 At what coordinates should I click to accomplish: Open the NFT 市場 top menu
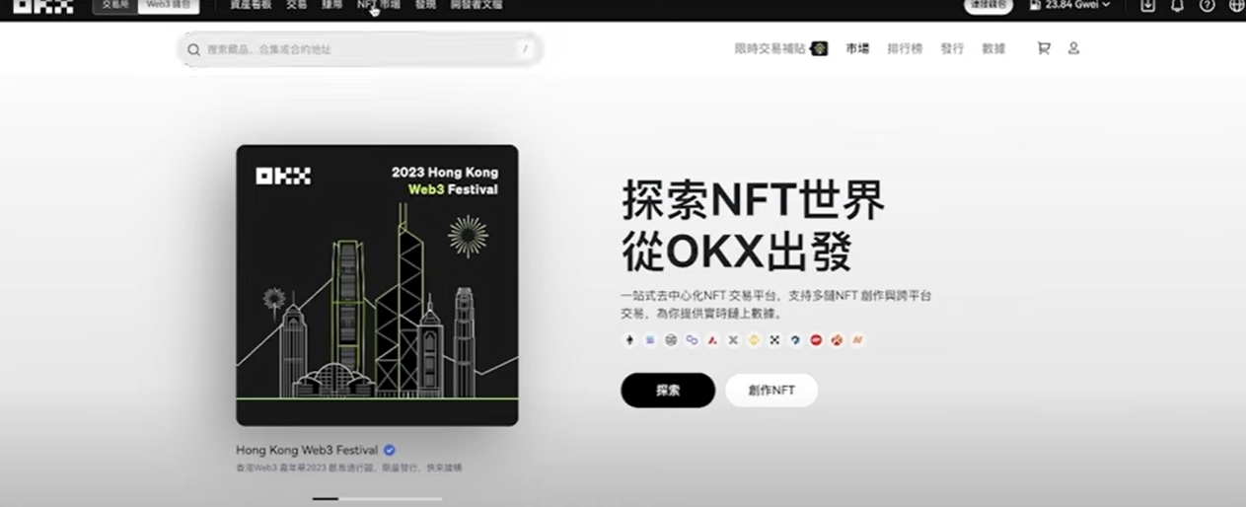pyautogui.click(x=379, y=5)
